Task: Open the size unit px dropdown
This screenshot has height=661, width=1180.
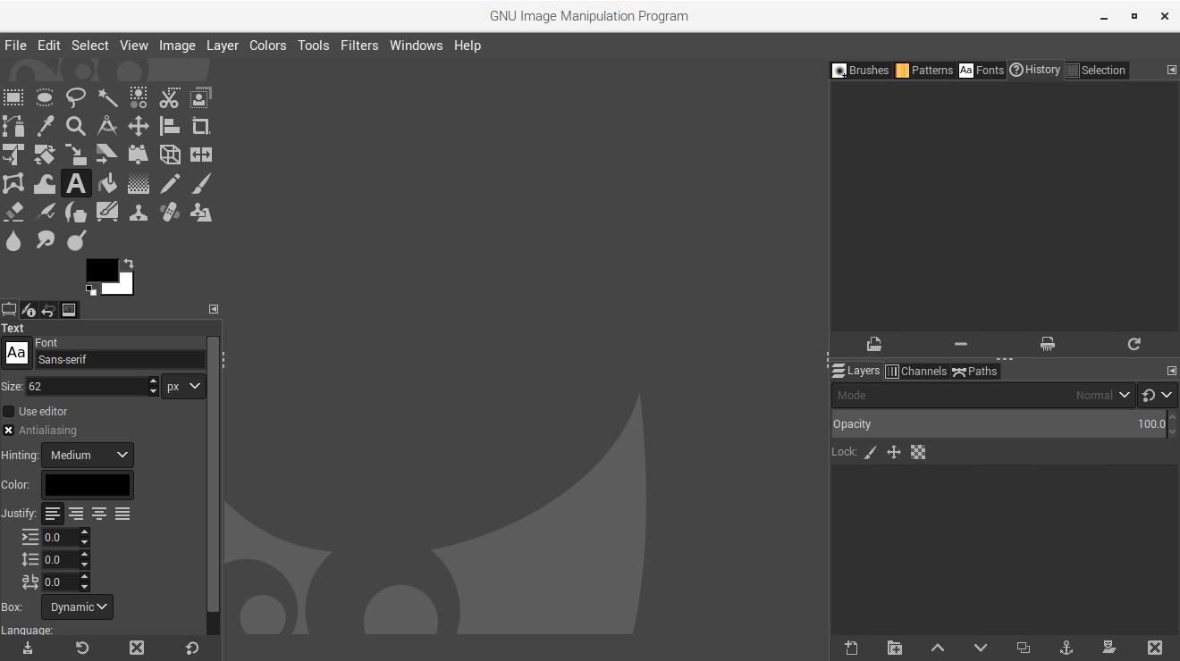Action: point(183,387)
